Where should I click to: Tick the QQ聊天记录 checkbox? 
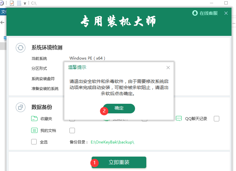(x=217, y=119)
